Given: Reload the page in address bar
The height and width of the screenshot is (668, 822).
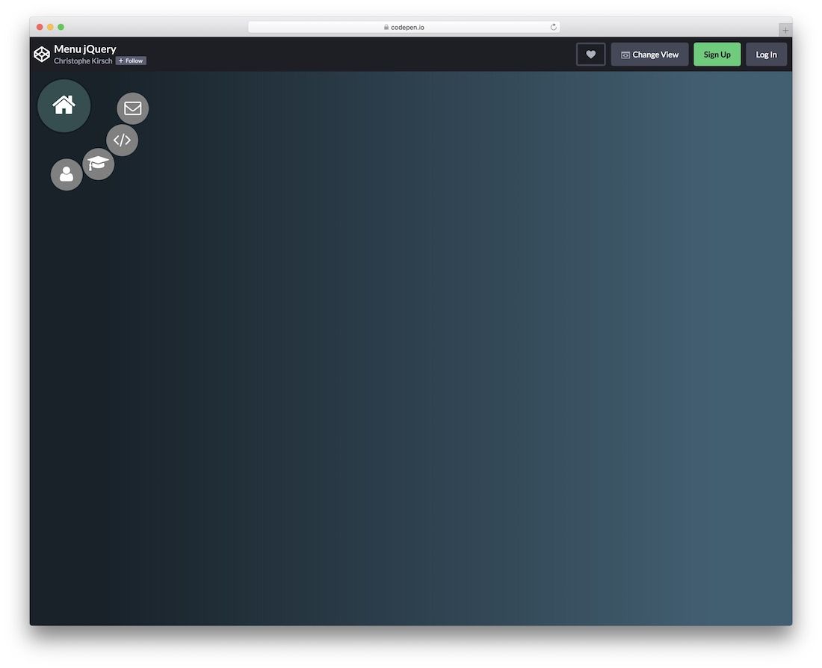Looking at the screenshot, I should click(x=553, y=27).
